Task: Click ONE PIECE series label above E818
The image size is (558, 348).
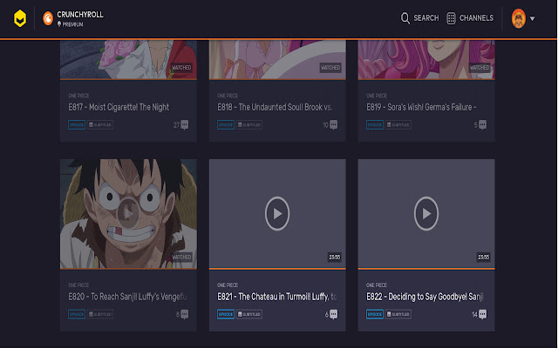Action: [x=228, y=96]
